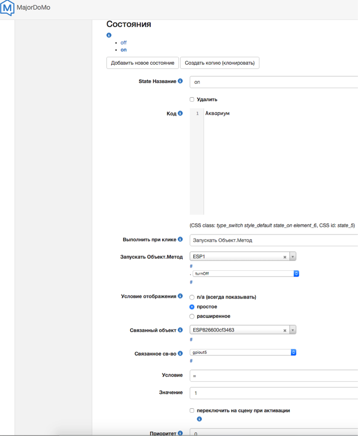Screen dimensions: 358x436
Task: Expand the gpiout5 property dropdown
Action: (x=243, y=352)
